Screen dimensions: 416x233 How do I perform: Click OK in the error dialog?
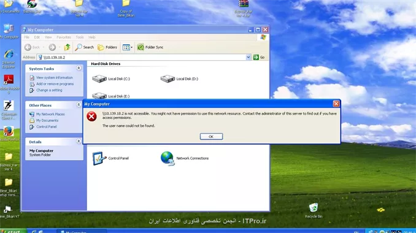pos(211,137)
